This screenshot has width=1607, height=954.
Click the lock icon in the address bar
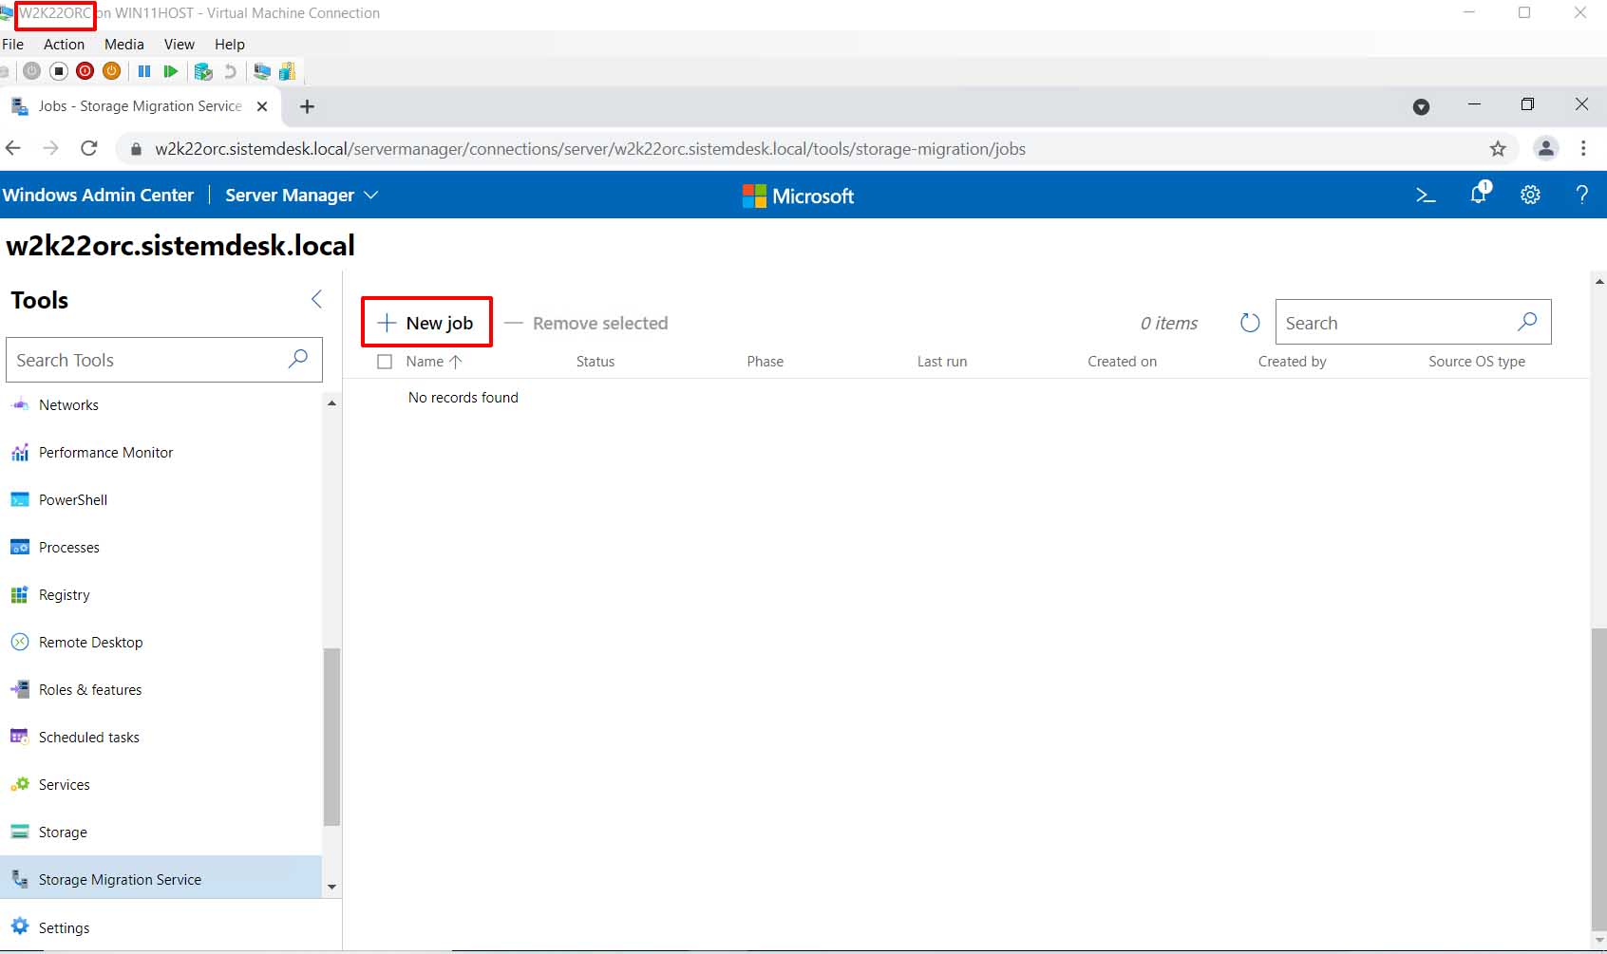(136, 149)
